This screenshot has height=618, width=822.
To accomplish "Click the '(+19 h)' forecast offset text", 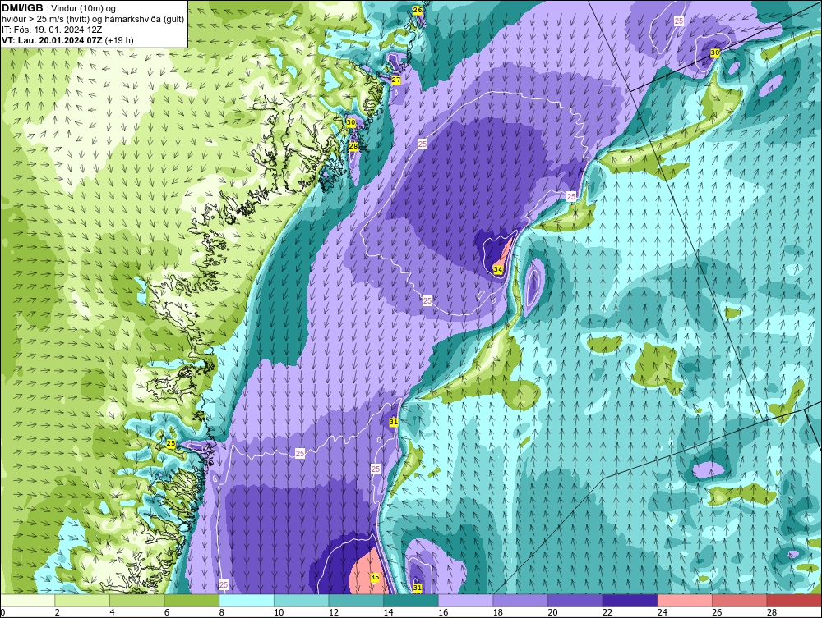I will [x=119, y=39].
